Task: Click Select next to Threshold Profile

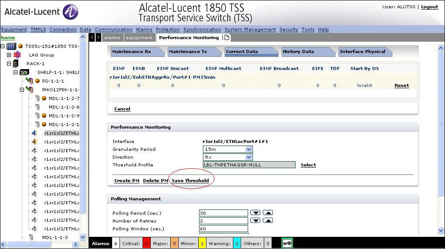Action: click(308, 165)
